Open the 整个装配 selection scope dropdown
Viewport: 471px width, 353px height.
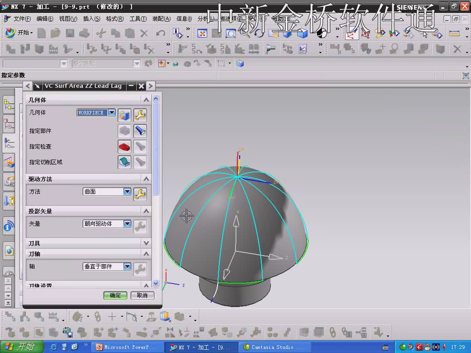pyautogui.click(x=137, y=63)
